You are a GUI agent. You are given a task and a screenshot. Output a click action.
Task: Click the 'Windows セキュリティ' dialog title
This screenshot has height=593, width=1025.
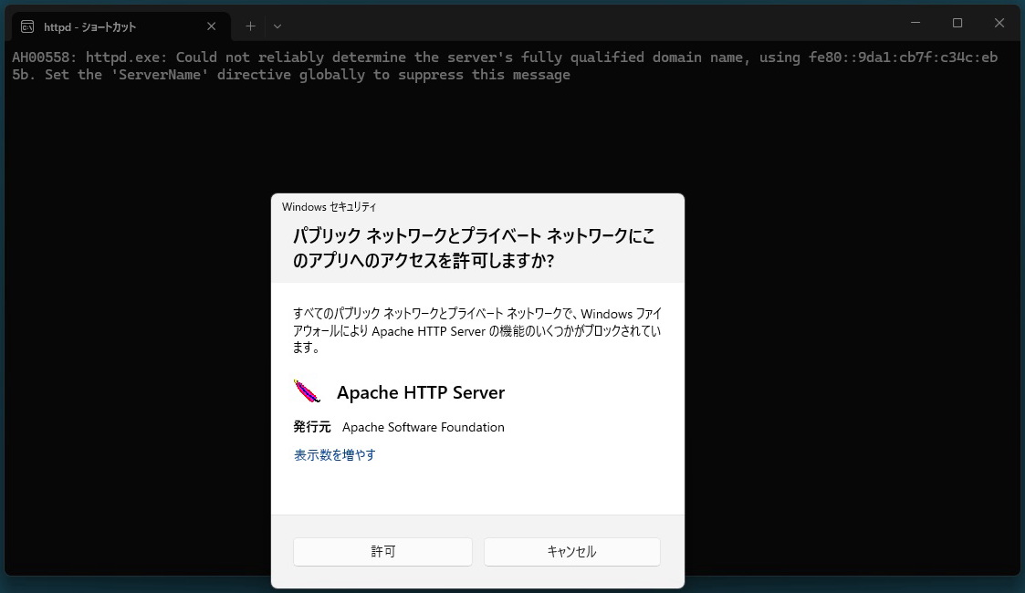(x=329, y=207)
